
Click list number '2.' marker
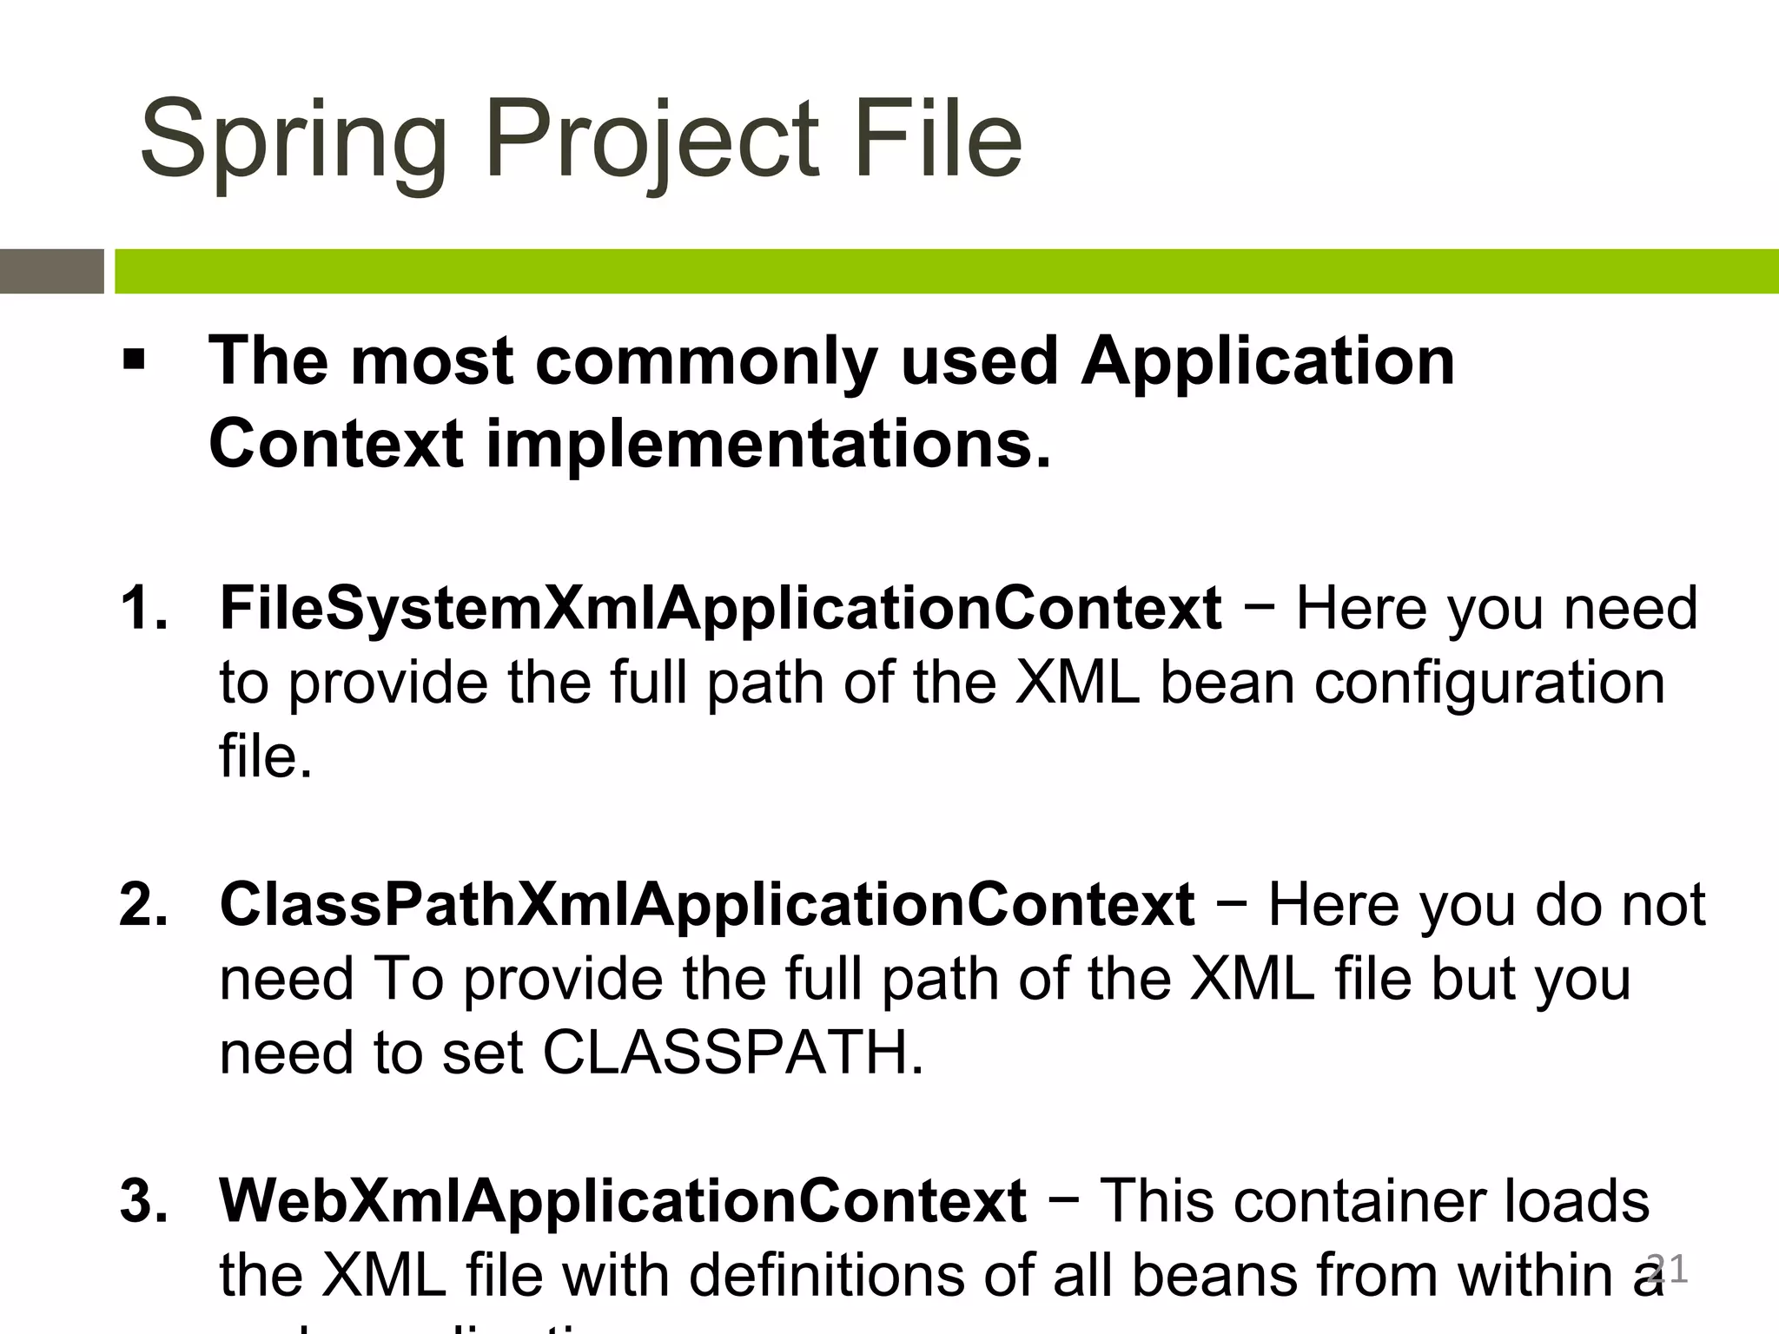click(x=144, y=905)
